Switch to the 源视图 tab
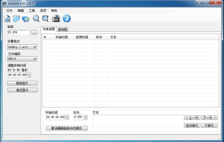Image resolution: width=224 pixels, height=142 pixels. coord(62,30)
